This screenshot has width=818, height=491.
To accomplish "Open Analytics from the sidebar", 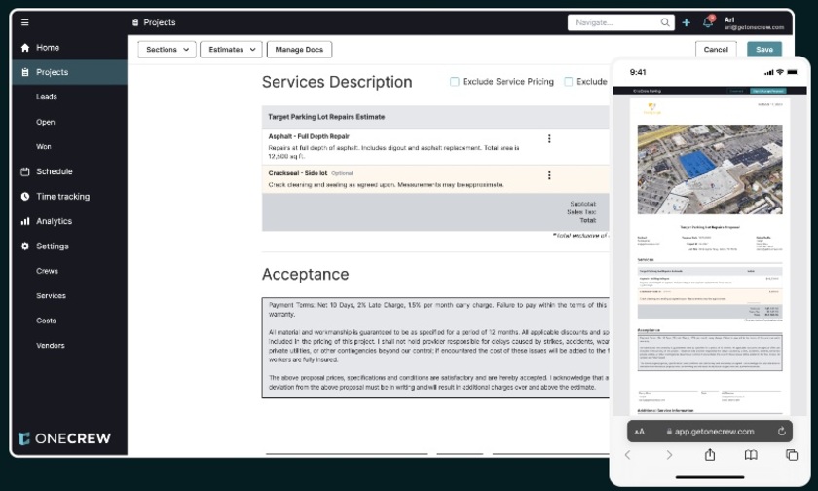I will pyautogui.click(x=54, y=221).
